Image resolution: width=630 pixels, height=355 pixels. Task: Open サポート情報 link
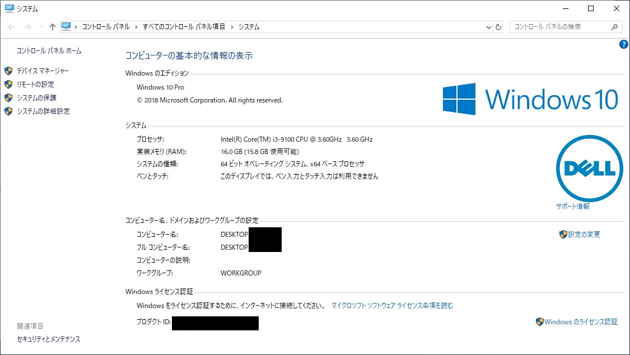tap(572, 207)
